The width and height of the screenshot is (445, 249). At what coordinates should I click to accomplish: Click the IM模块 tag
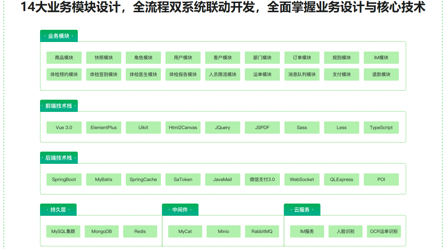click(381, 58)
